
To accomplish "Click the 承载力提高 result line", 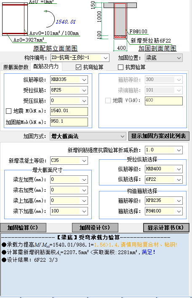I will 89,245.
